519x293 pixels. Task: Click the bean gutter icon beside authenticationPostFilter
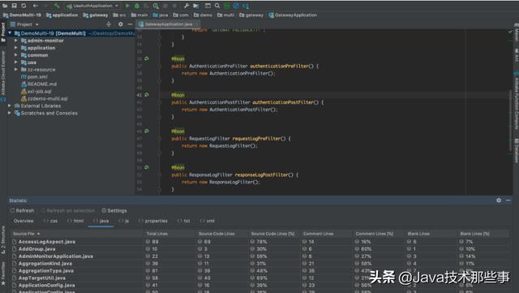coord(147,95)
